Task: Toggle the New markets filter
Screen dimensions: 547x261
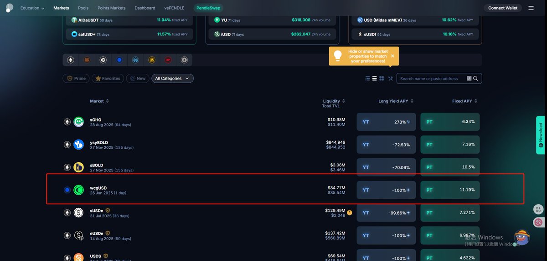Action: click(138, 79)
